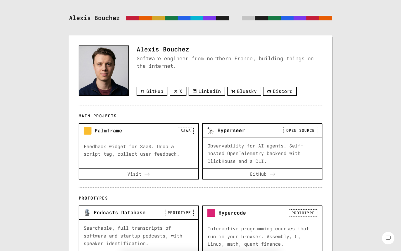The width and height of the screenshot is (401, 251).
Task: Click the pink Hypercode logo square
Action: [211, 213]
